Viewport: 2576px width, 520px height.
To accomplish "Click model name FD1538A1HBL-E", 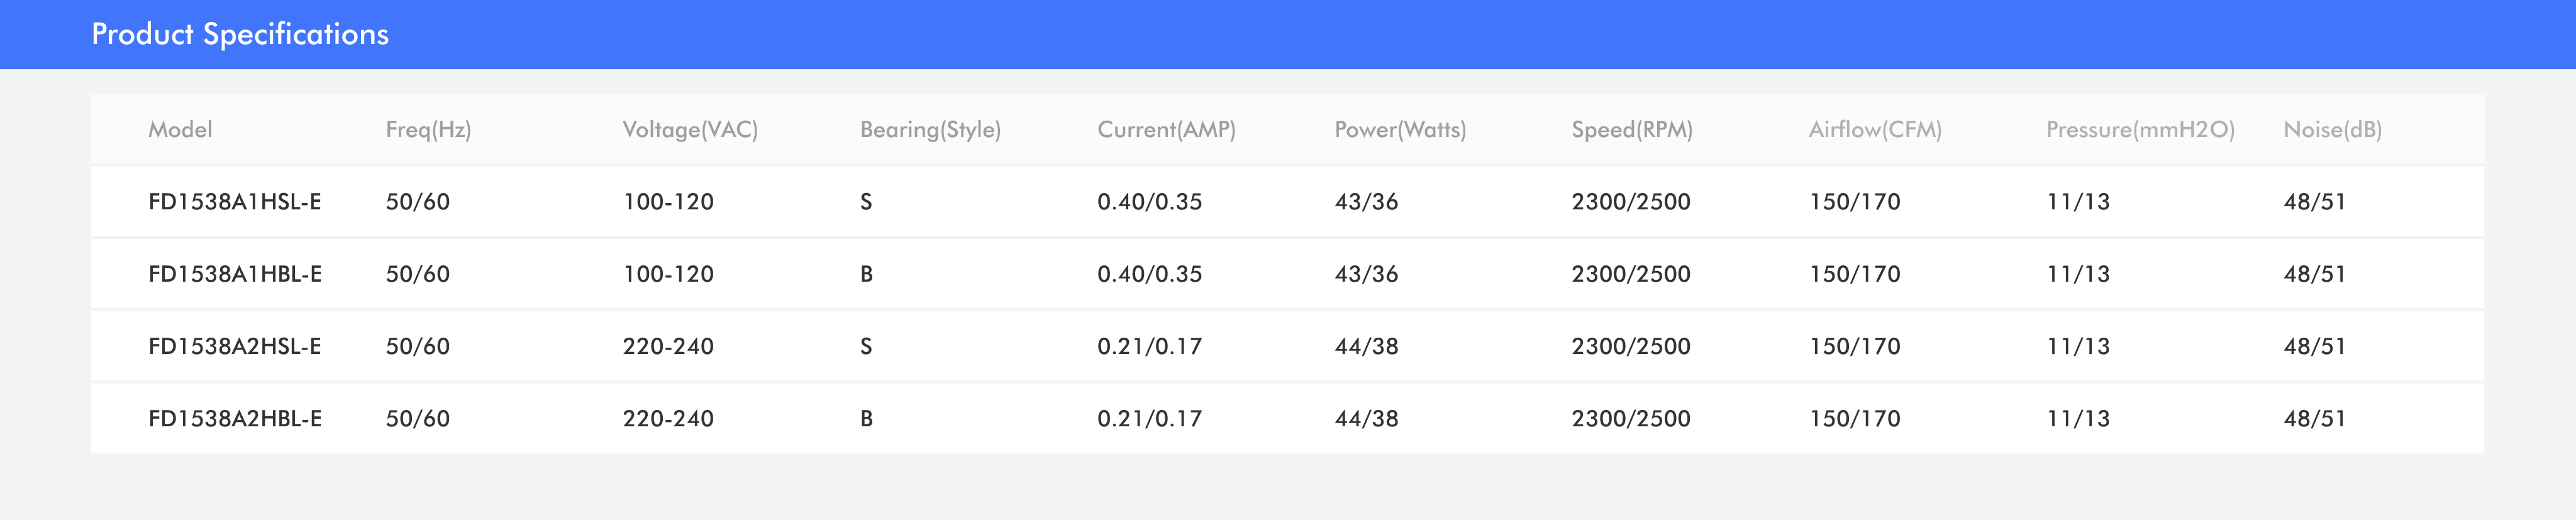I will [235, 274].
